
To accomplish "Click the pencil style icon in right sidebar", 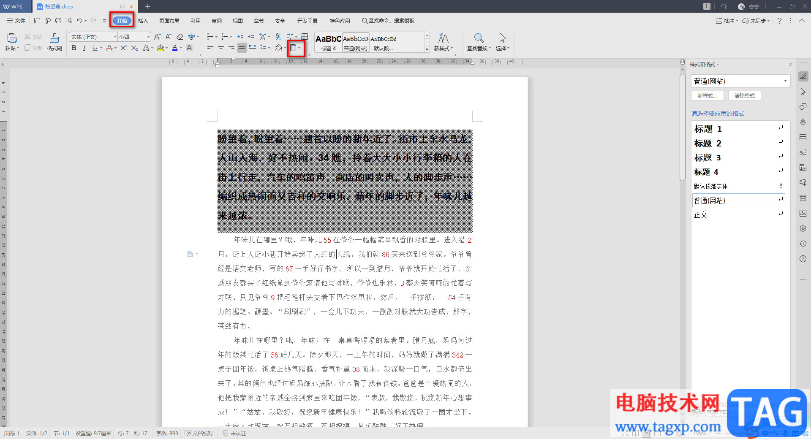I will click(803, 76).
